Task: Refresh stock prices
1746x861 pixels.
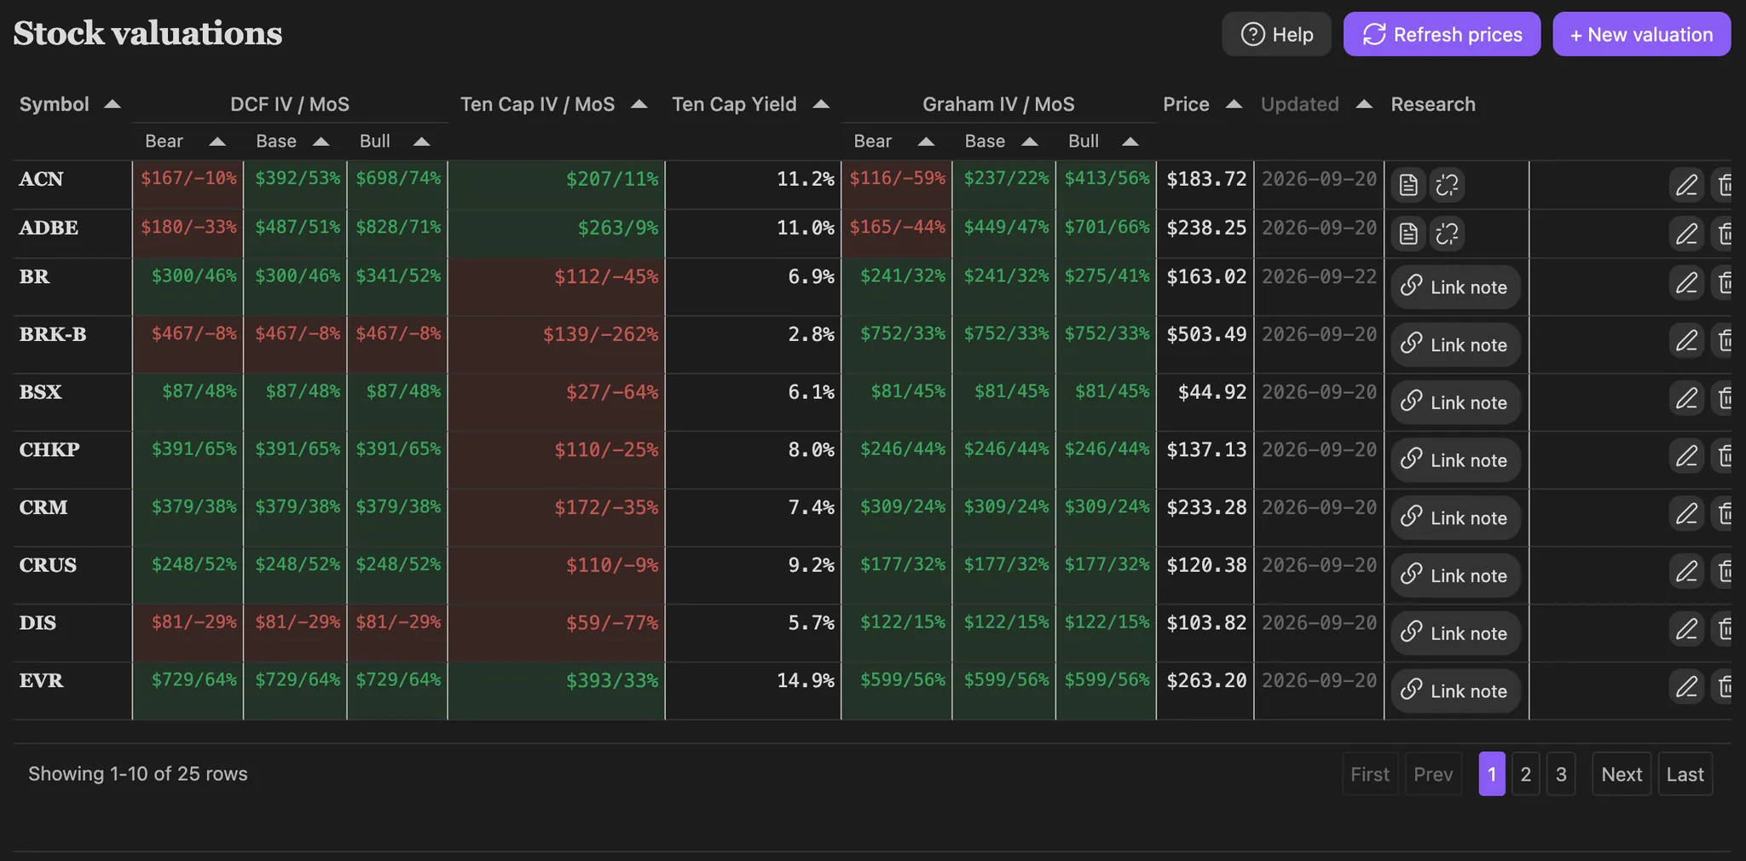Action: [x=1442, y=34]
